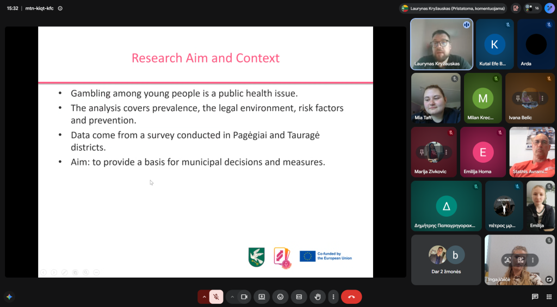Select the πέτρος μρ participant tile
Image resolution: width=557 pixels, height=307 pixels.
tap(504, 206)
